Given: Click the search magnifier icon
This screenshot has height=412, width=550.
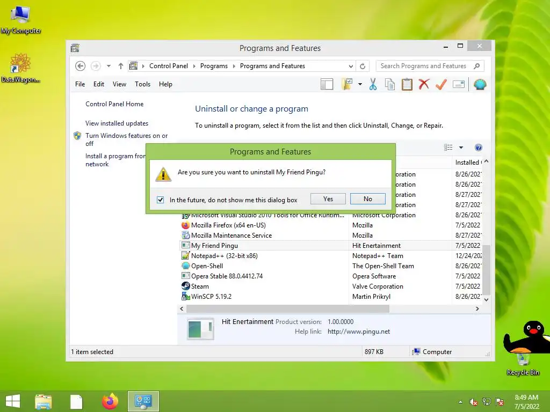Looking at the screenshot, I should pyautogui.click(x=477, y=66).
